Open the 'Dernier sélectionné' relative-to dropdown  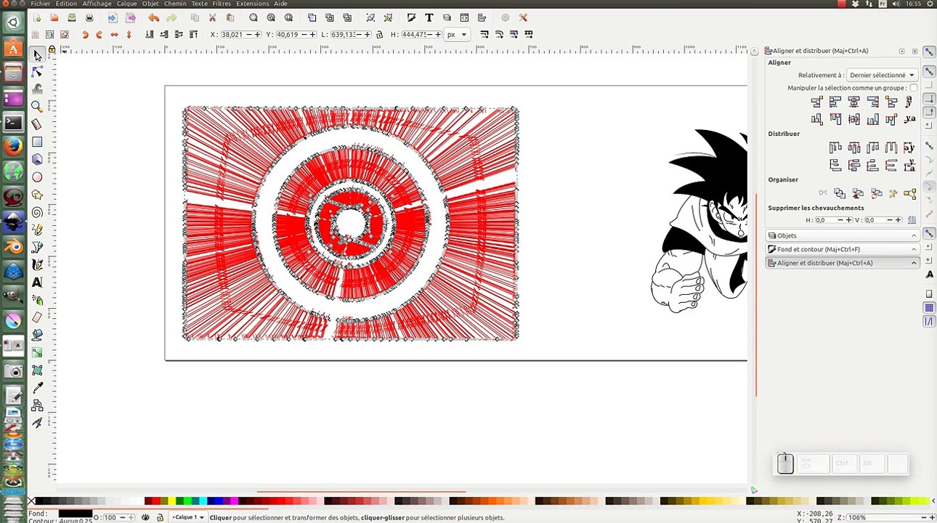click(882, 75)
